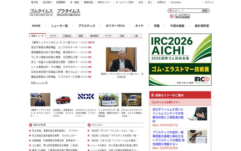The image size is (241, 151).
Task: Open headline 本紙調査 中東情勢の影響注視
Action: (56, 140)
